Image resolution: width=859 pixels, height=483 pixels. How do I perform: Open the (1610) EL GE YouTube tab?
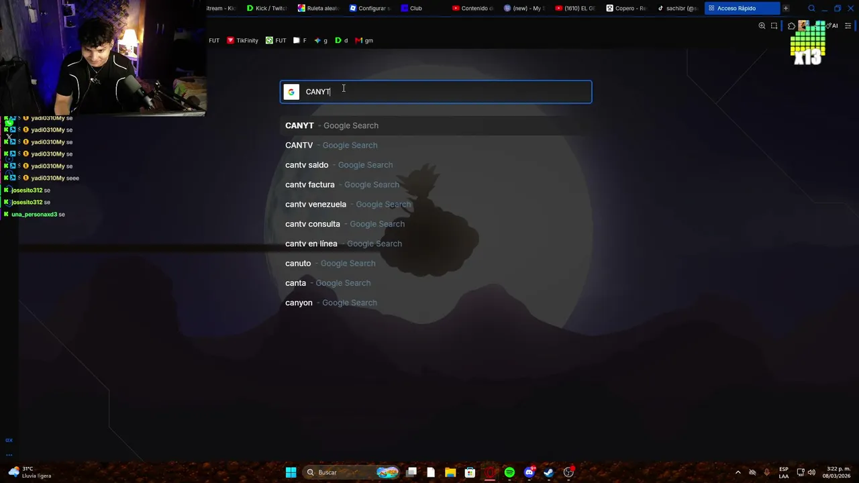pos(575,8)
